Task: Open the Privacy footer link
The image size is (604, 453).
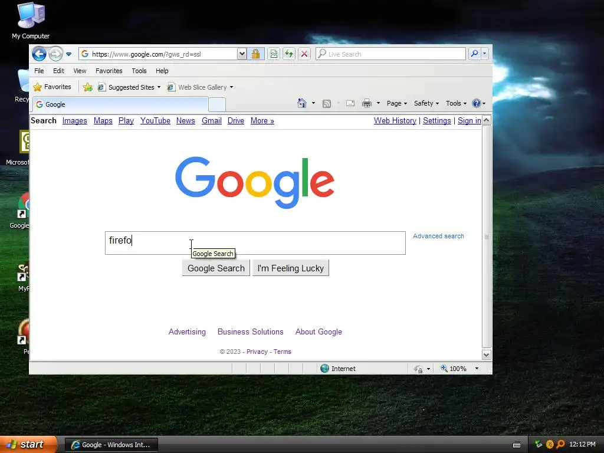Action: [257, 352]
